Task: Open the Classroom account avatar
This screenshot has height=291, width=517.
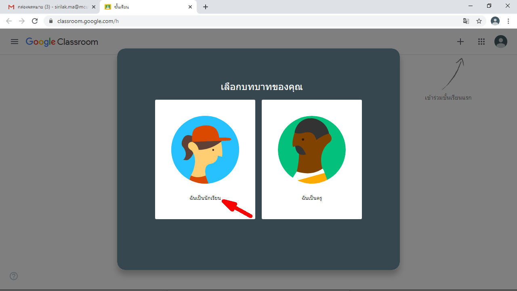Action: 501,42
